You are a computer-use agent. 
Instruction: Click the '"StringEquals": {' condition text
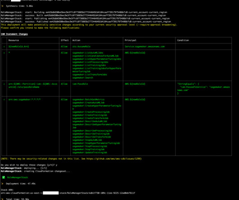[188, 84]
